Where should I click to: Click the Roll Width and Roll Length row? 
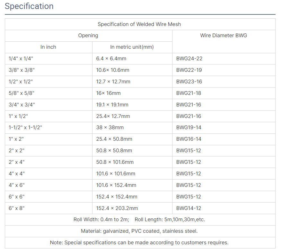pyautogui.click(x=139, y=220)
